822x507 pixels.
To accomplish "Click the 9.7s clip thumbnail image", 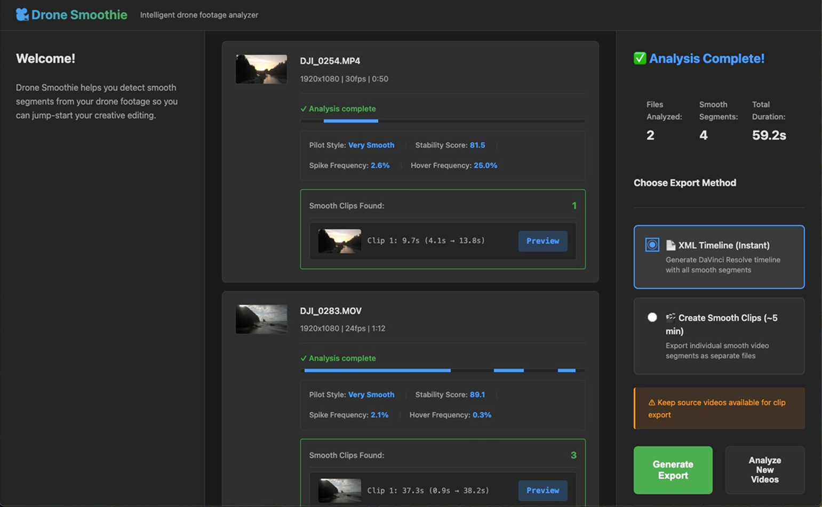I will click(340, 241).
